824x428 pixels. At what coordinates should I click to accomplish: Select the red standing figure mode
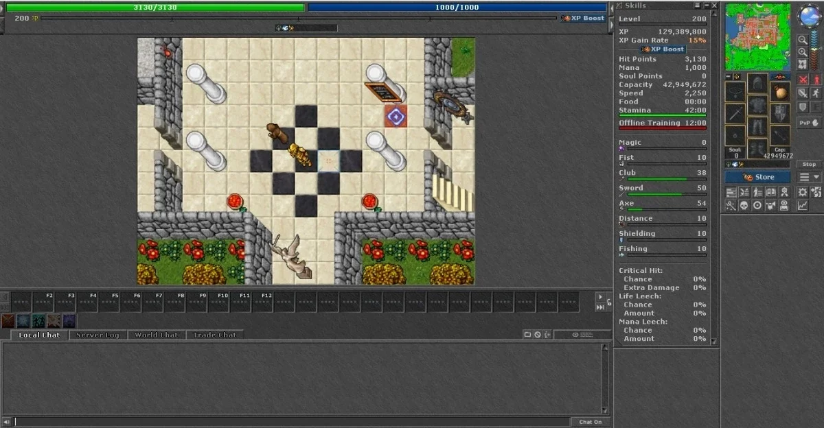pyautogui.click(x=816, y=80)
